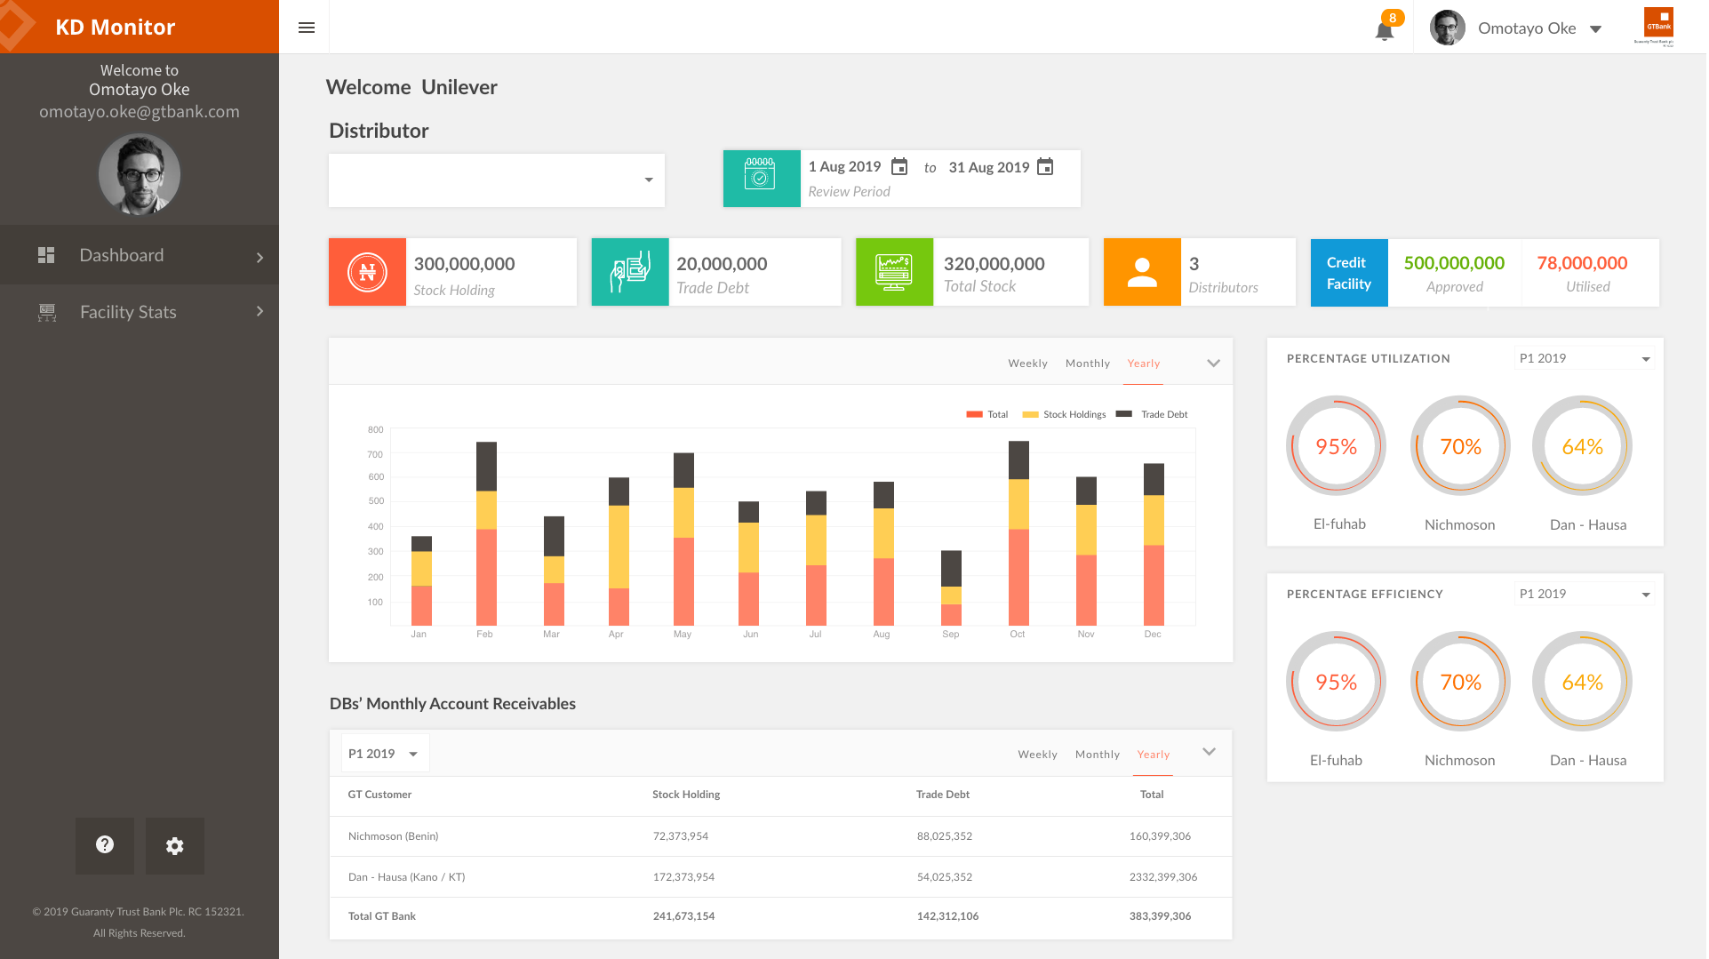Image resolution: width=1709 pixels, height=959 pixels.
Task: Open the settings gear button
Action: point(175,845)
